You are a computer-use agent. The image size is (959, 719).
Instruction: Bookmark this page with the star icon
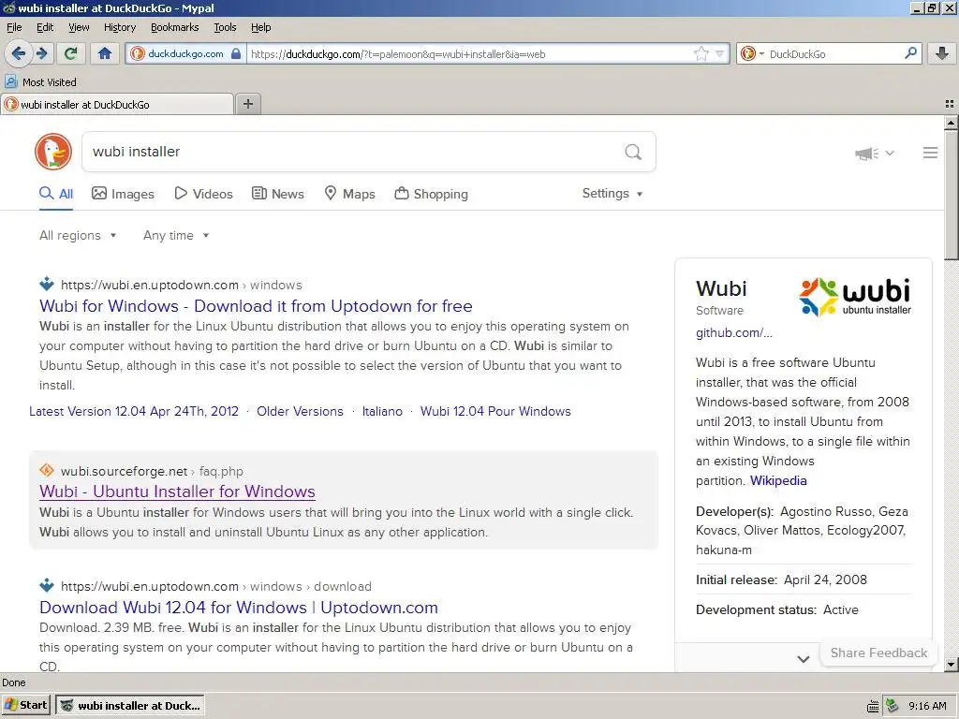(701, 53)
